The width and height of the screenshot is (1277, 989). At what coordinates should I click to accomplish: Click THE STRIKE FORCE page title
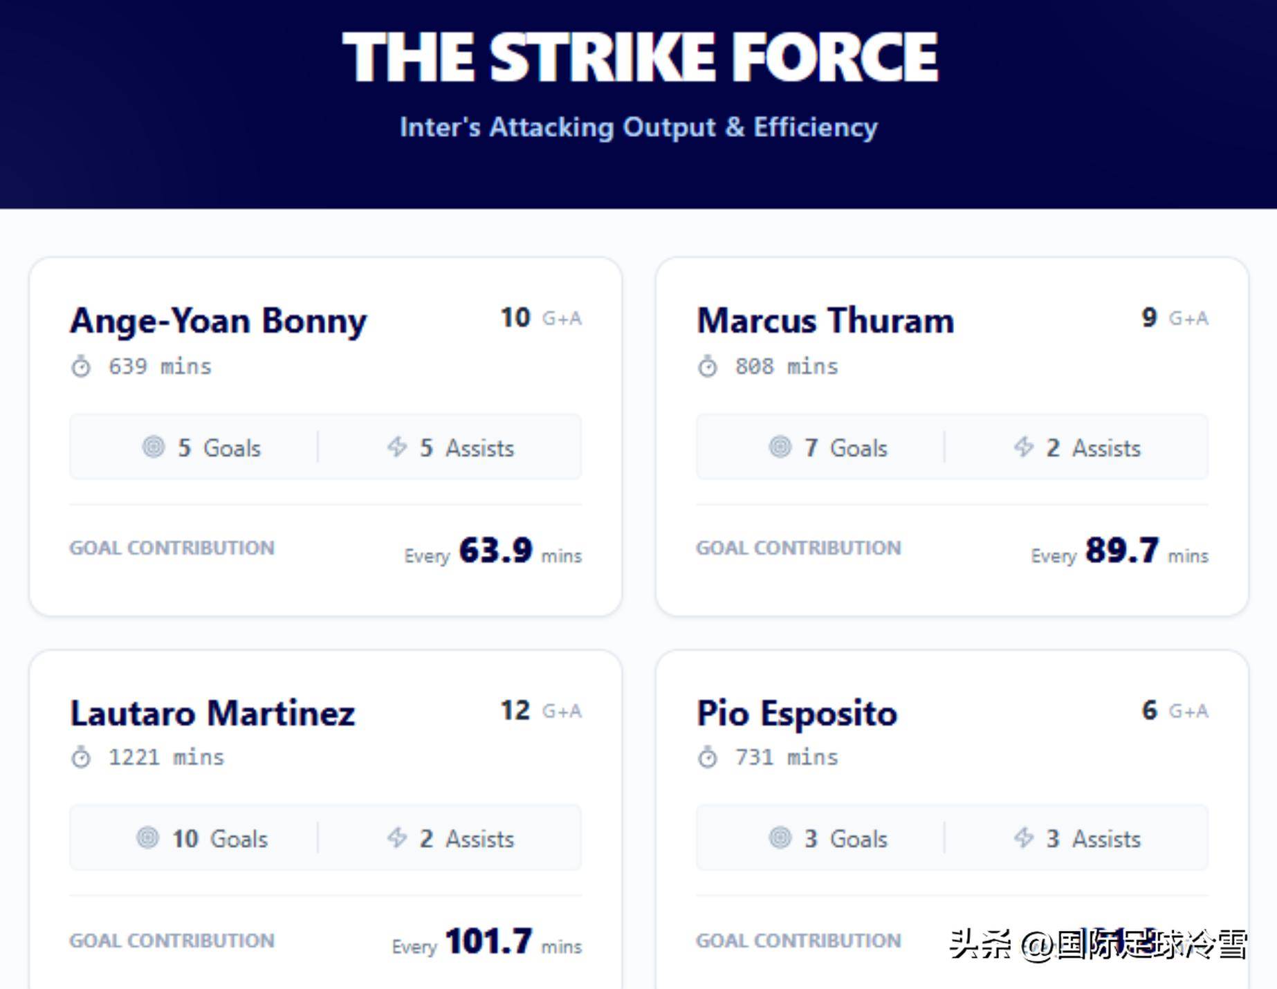click(x=639, y=57)
